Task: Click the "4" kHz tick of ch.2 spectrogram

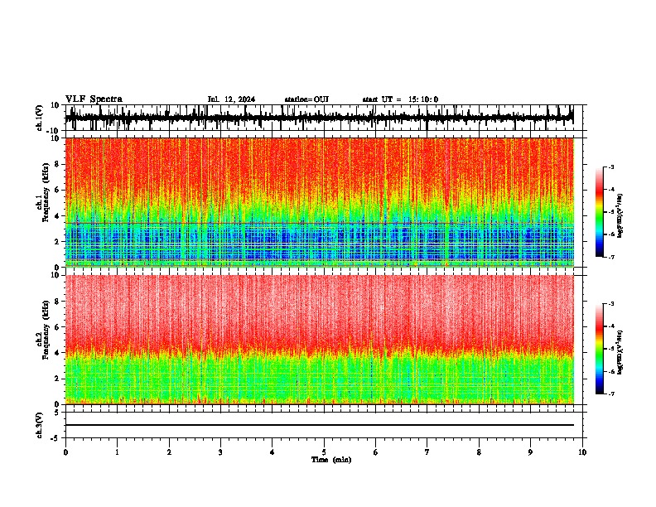Action: 57,353
